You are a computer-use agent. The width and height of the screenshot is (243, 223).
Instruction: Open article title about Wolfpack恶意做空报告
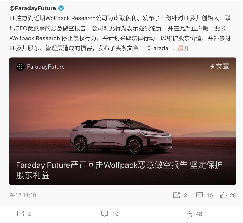(x=119, y=170)
